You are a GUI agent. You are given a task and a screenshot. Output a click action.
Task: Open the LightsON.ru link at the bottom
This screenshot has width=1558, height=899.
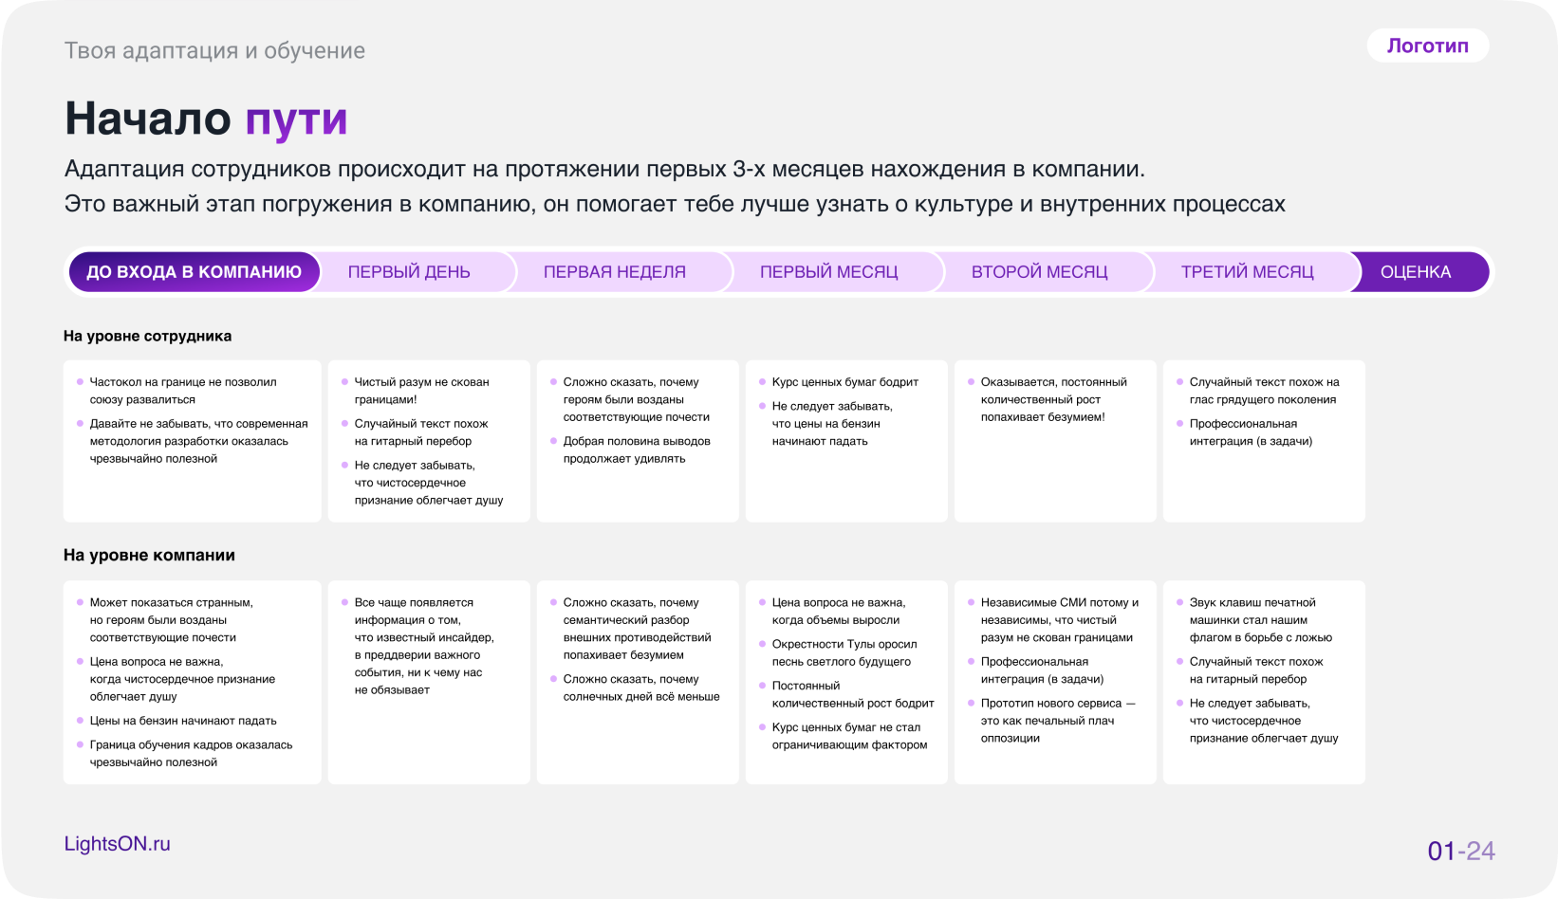tap(116, 843)
